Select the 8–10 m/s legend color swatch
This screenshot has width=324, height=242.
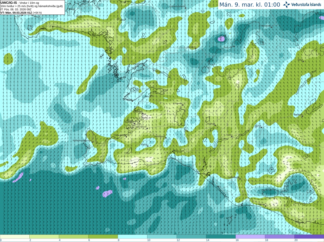[x=132, y=237]
